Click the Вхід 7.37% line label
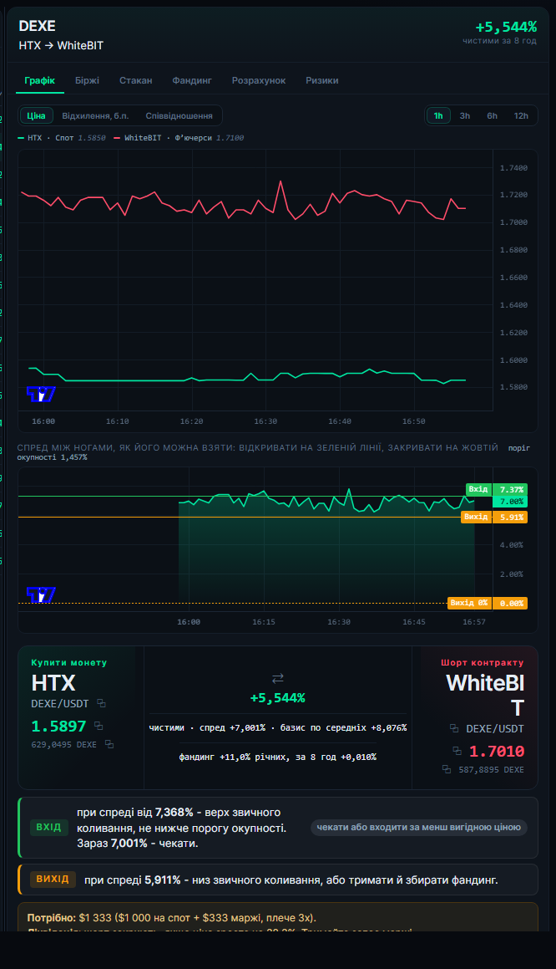 497,489
